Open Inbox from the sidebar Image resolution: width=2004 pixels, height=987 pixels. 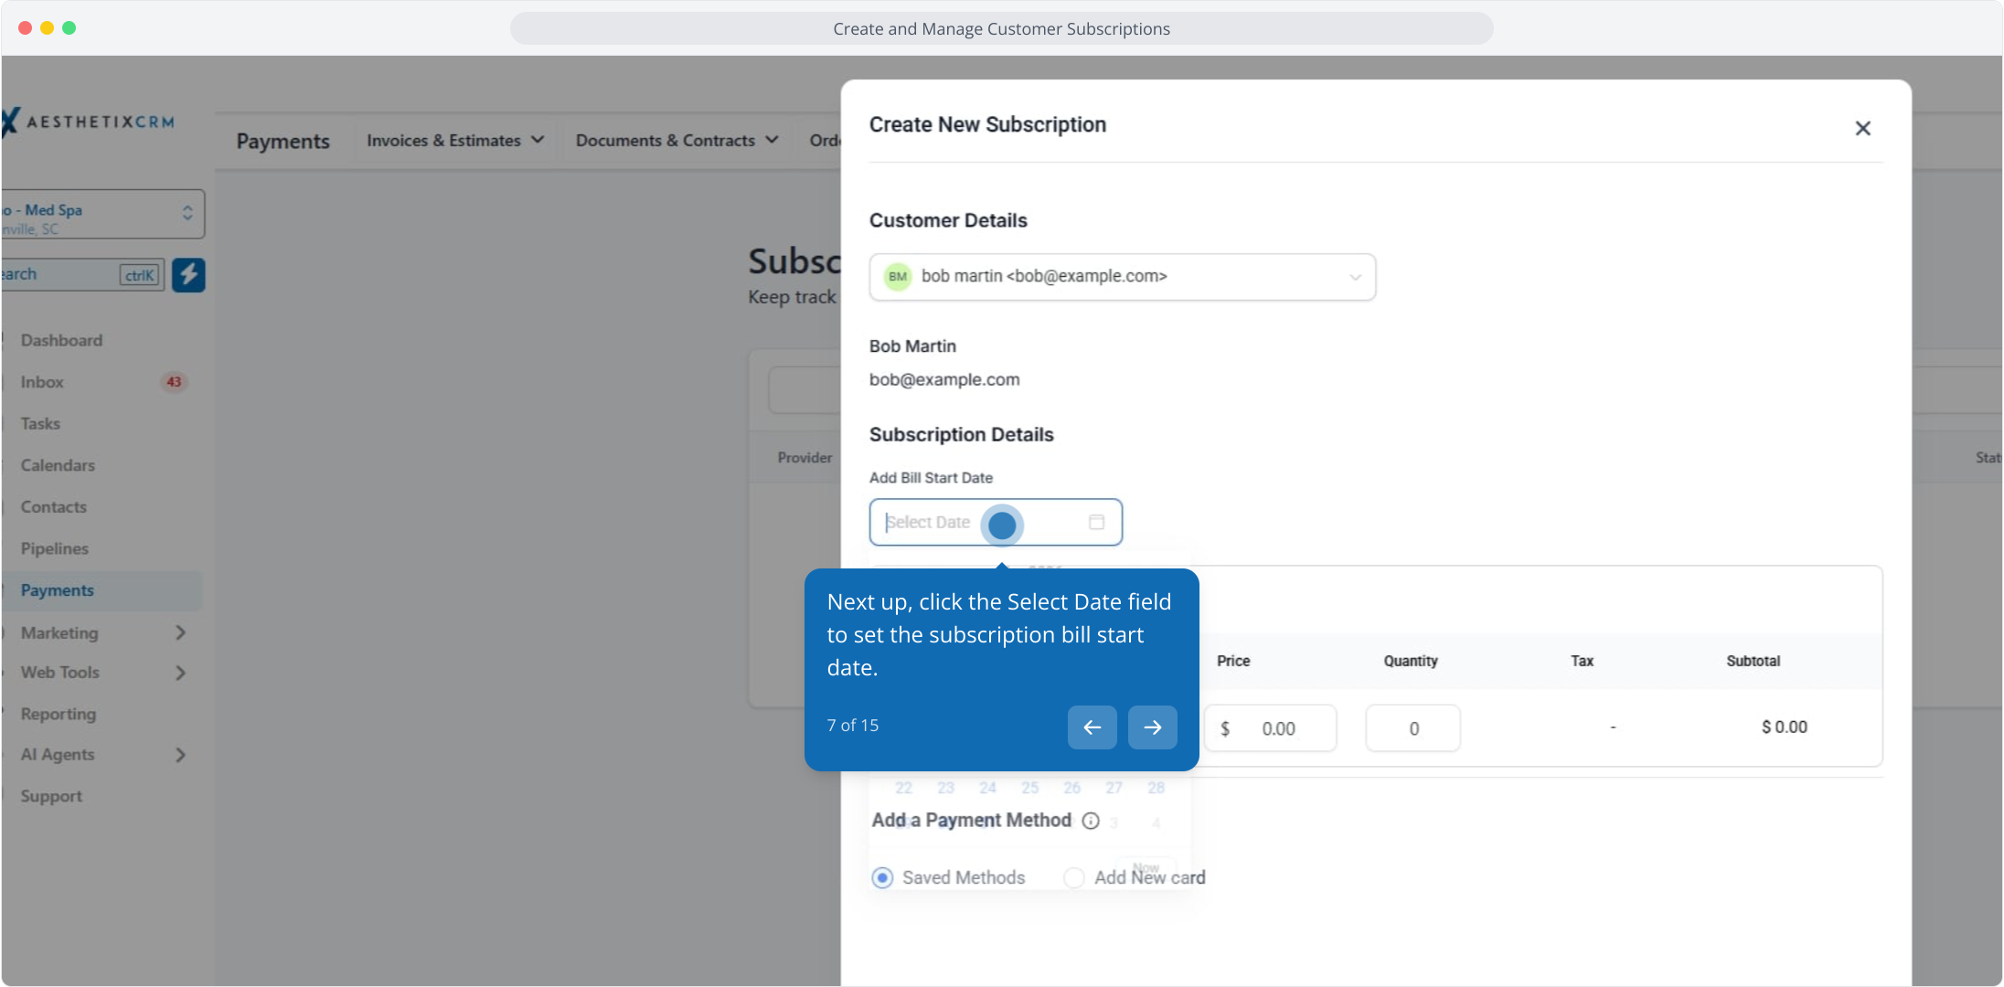pyautogui.click(x=42, y=382)
